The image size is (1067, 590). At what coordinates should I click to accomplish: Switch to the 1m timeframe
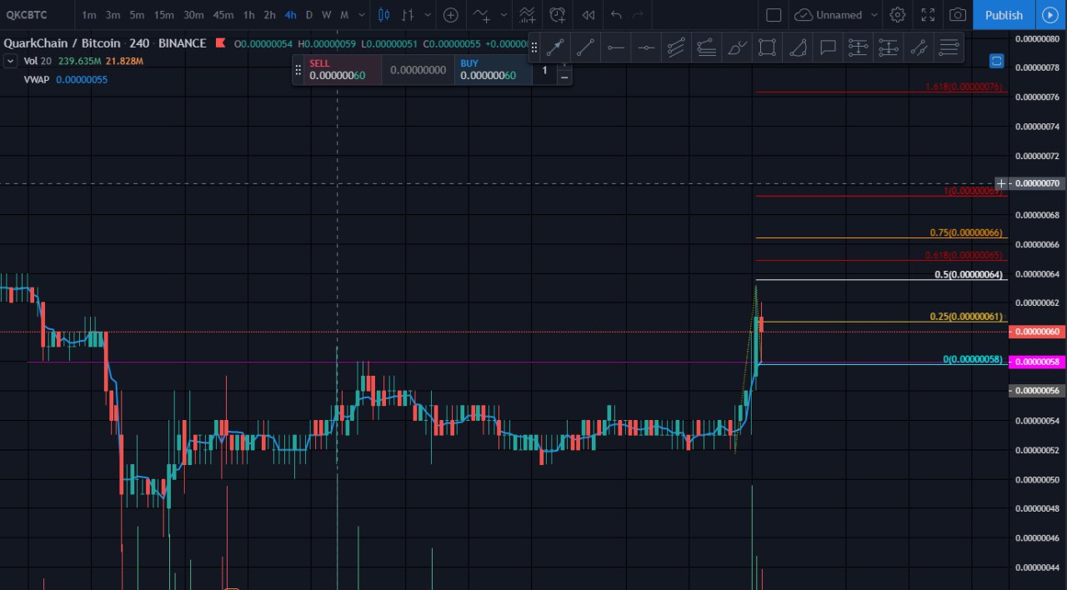(x=88, y=15)
